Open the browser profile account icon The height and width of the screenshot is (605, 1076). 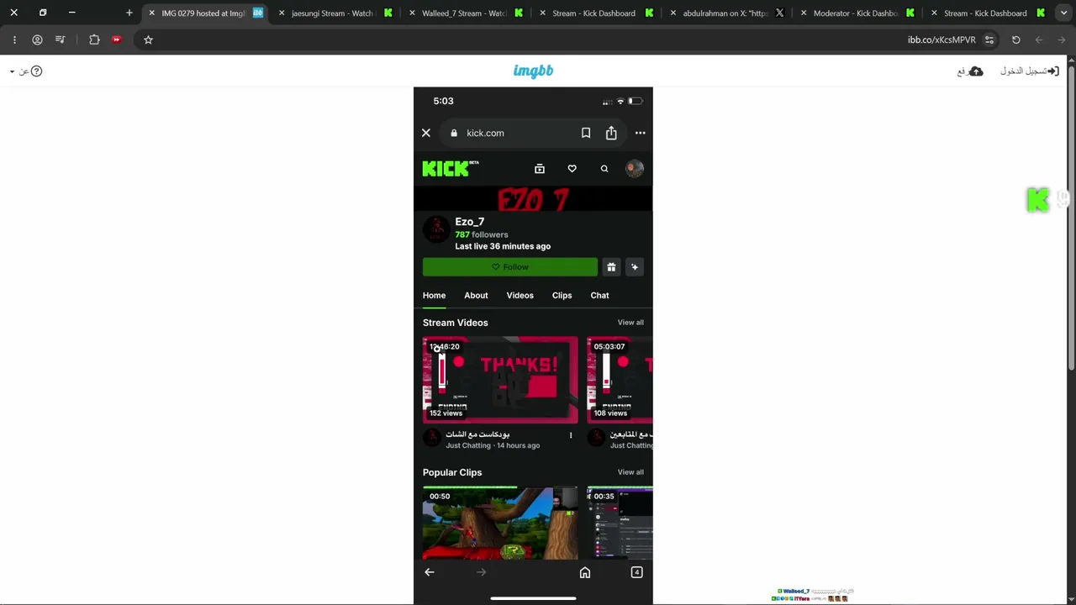pyautogui.click(x=37, y=39)
